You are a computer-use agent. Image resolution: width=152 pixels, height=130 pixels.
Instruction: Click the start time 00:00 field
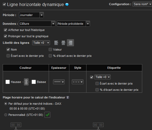[x=16, y=125]
